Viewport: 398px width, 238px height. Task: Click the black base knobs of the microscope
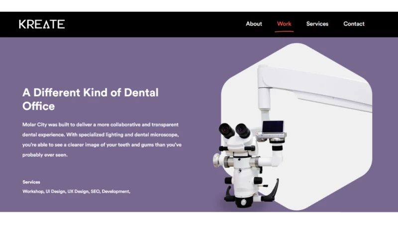pyautogui.click(x=251, y=193)
